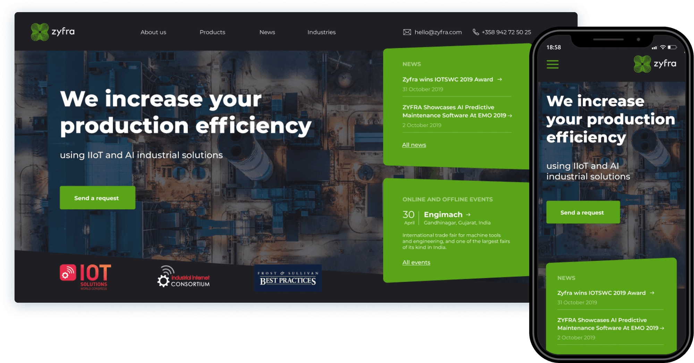Screen dimensions: 694x363
Task: Click the +358 942 72 50 25 phone number
Action: (x=506, y=32)
